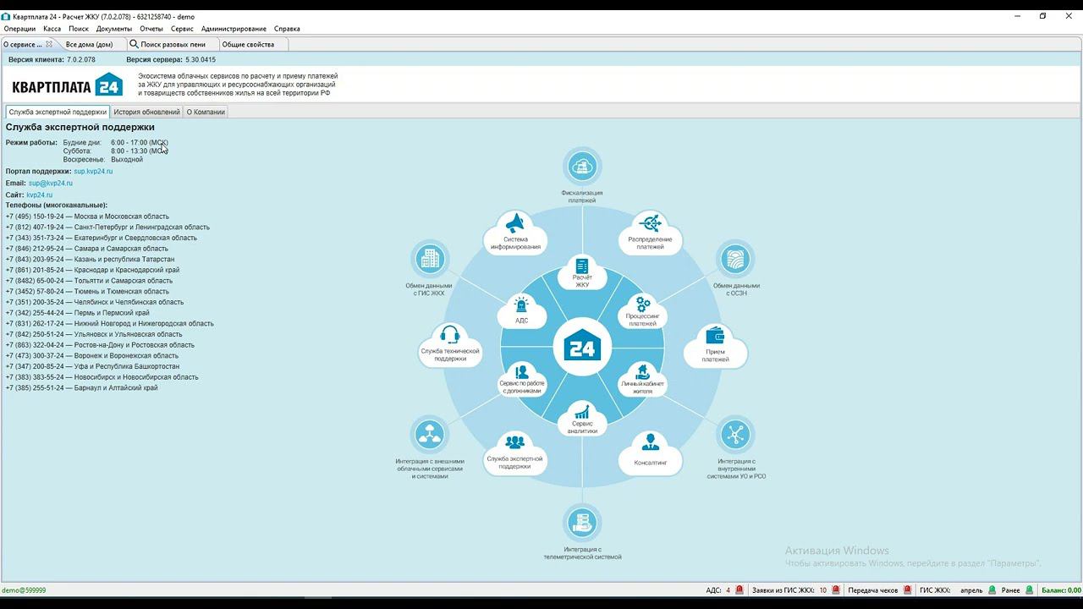
Task: Click the Уфа и Республика Башкортостан line
Action: tap(92, 367)
